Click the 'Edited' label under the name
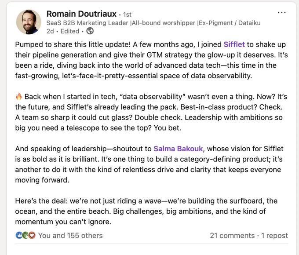 pyautogui.click(x=70, y=31)
